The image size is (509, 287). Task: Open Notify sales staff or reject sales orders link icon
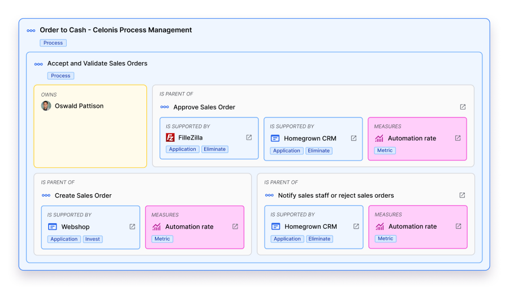(x=462, y=195)
